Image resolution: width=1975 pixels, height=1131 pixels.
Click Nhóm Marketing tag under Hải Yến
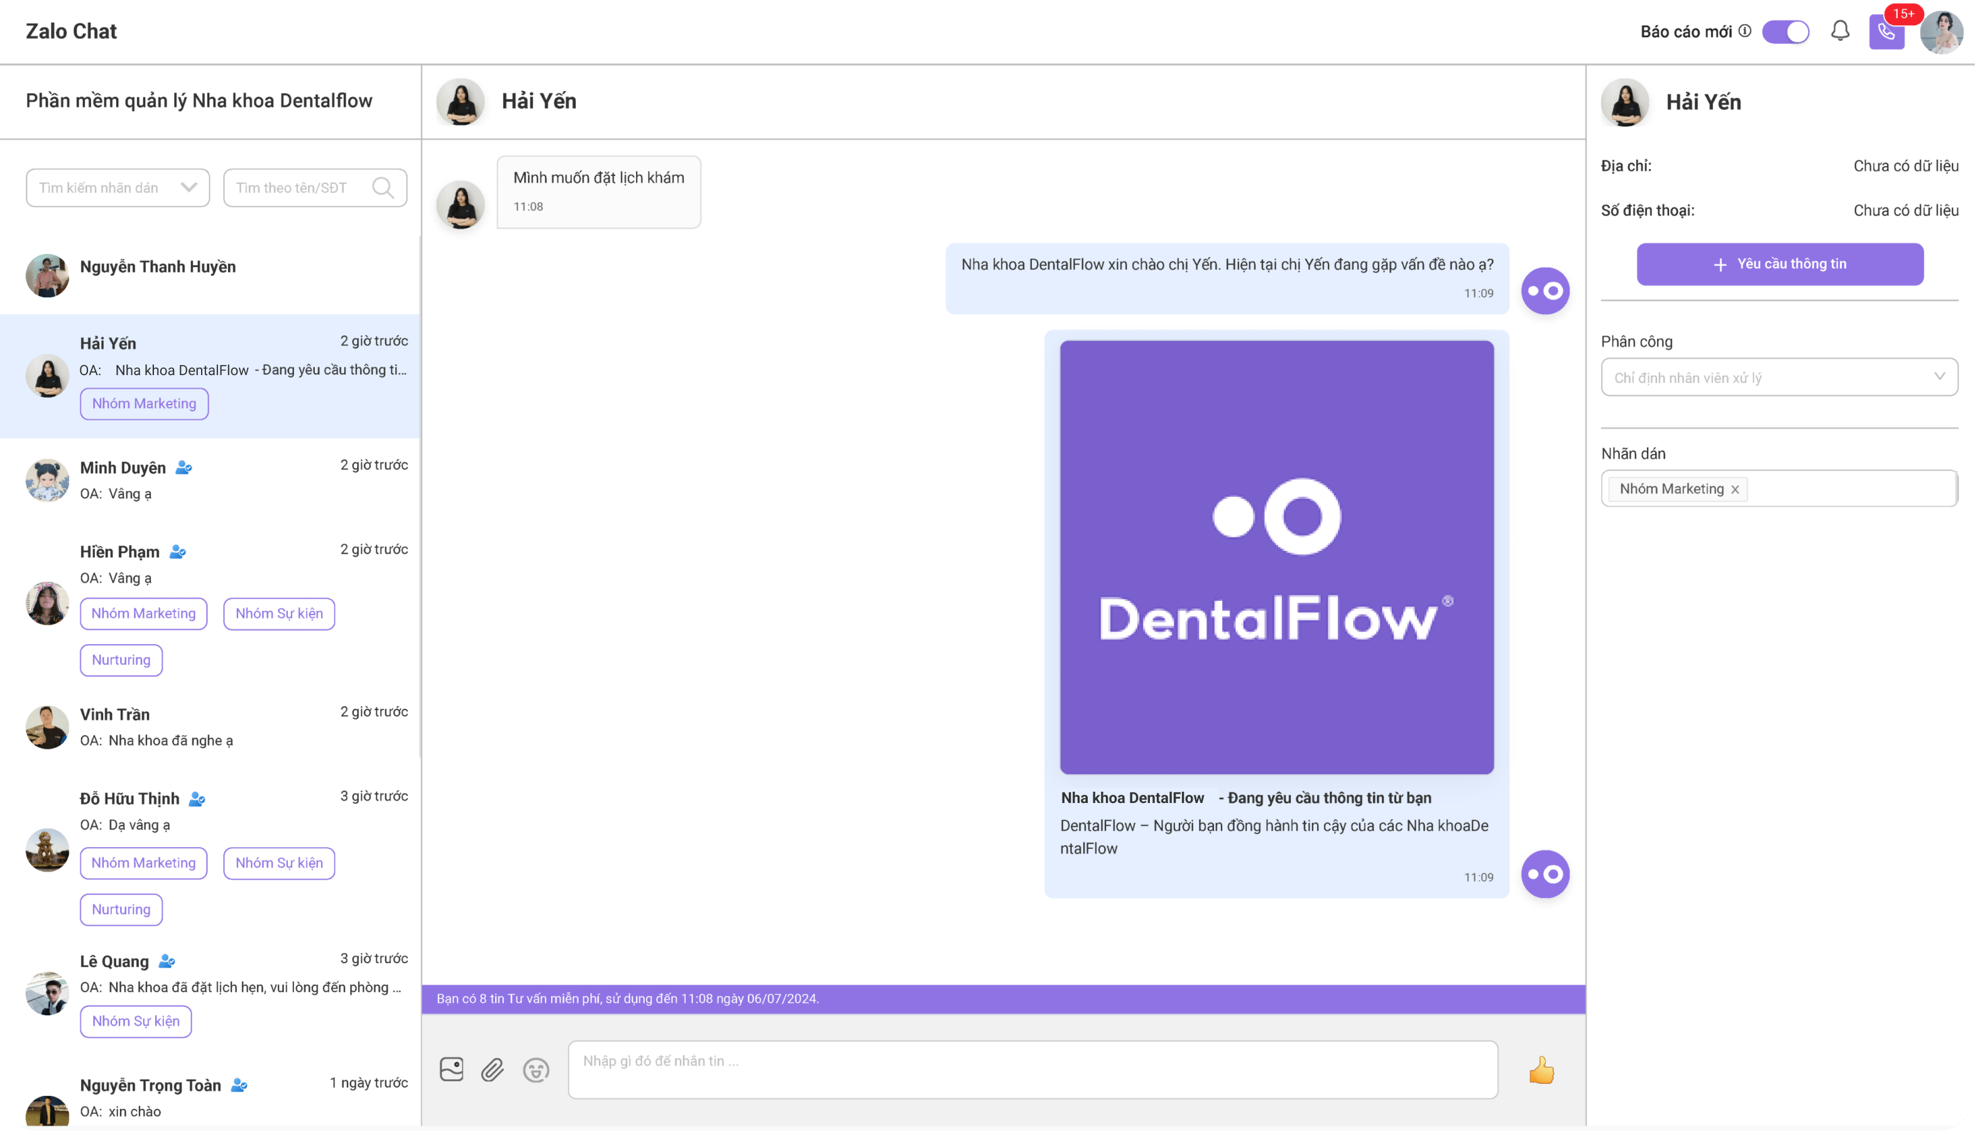pos(145,404)
